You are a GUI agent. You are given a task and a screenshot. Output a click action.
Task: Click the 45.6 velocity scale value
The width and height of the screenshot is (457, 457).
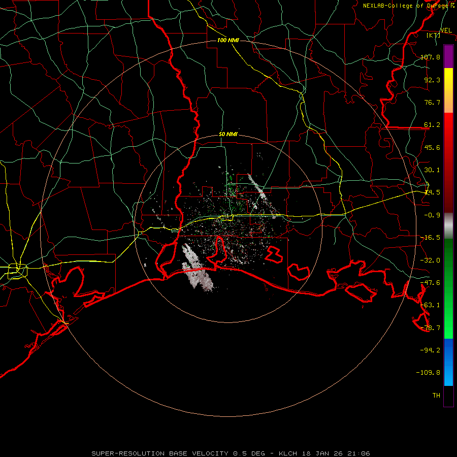(x=432, y=147)
